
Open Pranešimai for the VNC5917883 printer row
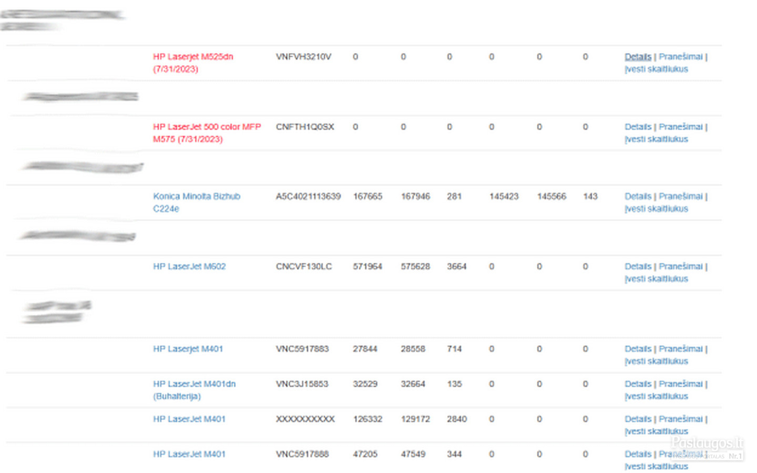pyautogui.click(x=681, y=349)
